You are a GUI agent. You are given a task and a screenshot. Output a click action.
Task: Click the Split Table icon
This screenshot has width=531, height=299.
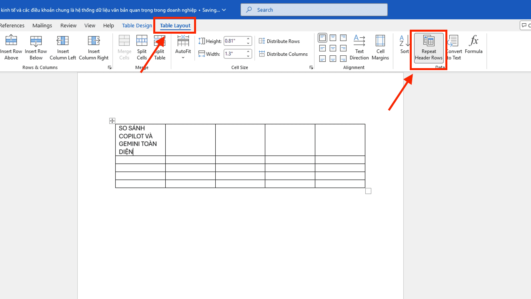click(x=160, y=40)
